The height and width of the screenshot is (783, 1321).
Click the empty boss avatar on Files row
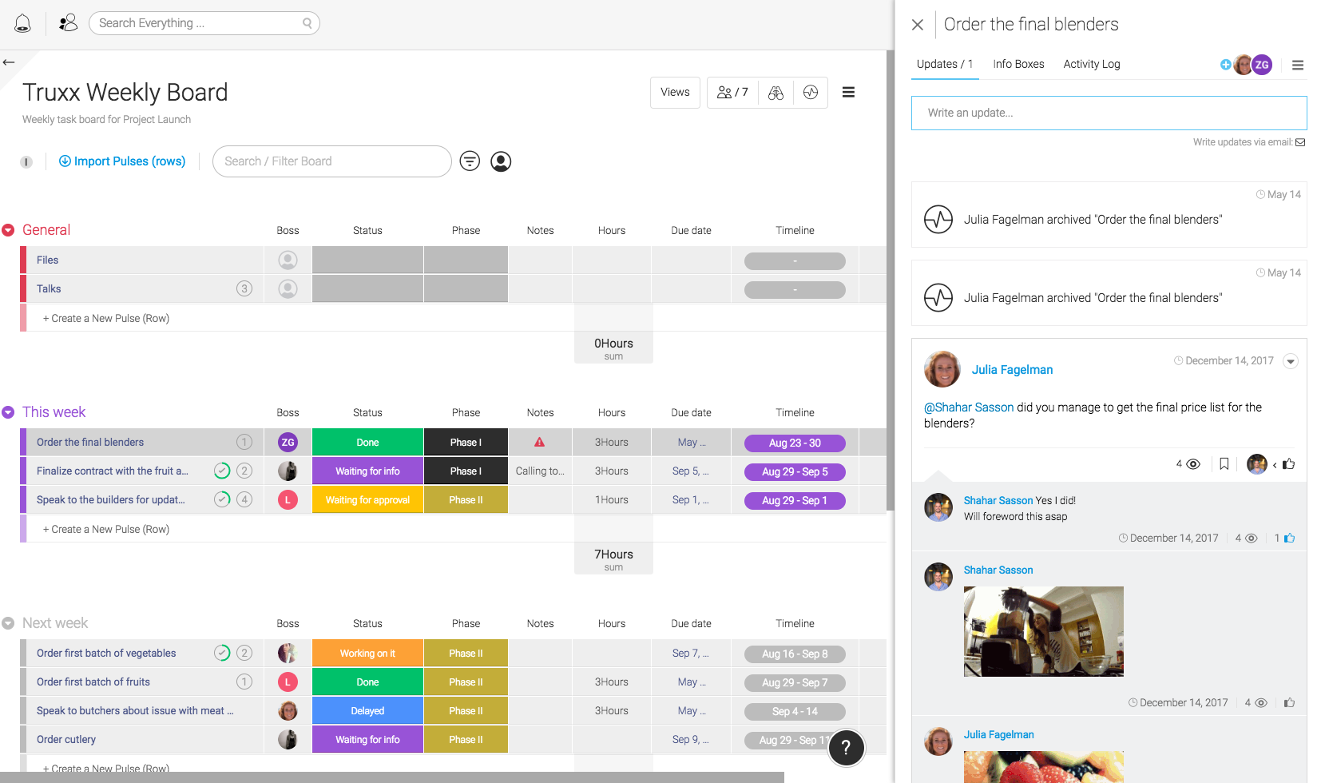point(288,260)
